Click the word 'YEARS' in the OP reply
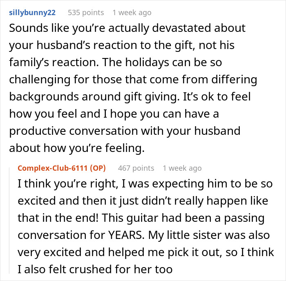 coord(125,235)
